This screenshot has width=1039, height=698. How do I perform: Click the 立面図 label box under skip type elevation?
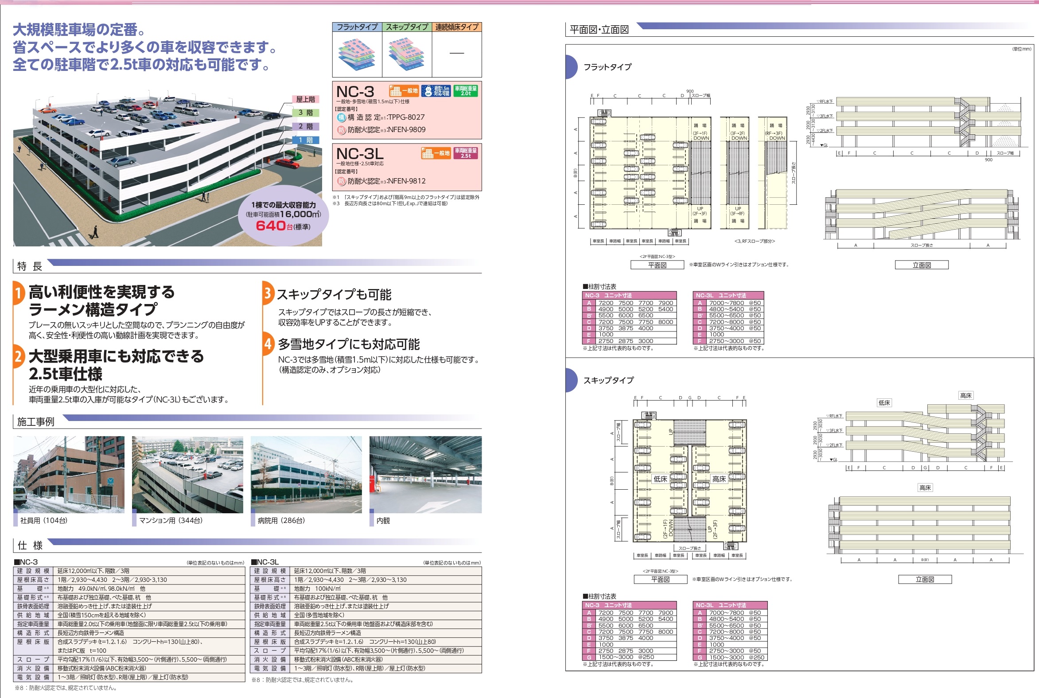click(925, 579)
